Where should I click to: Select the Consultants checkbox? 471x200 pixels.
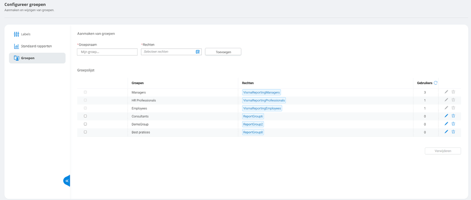(85, 116)
